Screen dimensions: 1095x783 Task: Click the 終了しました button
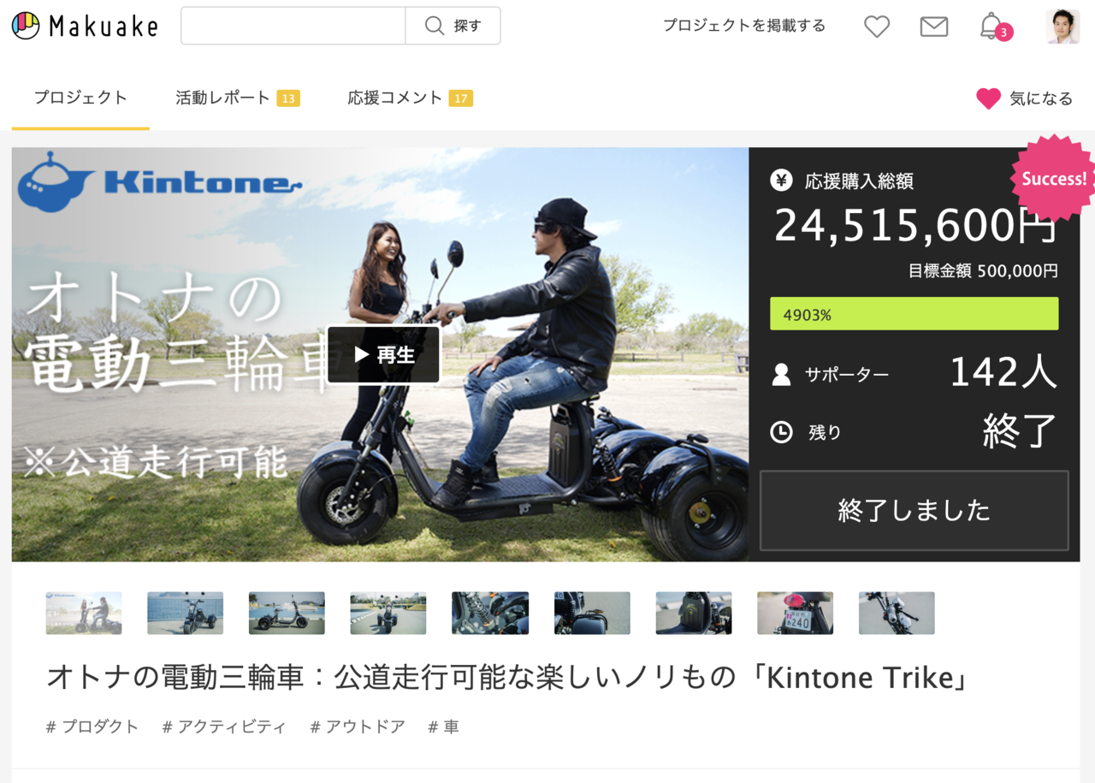(x=914, y=510)
